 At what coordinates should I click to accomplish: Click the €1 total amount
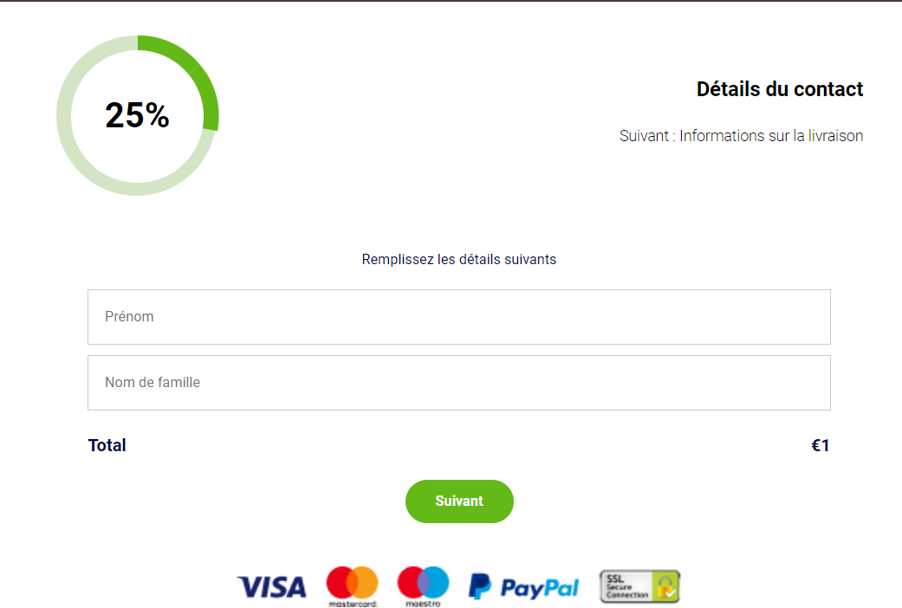[821, 445]
